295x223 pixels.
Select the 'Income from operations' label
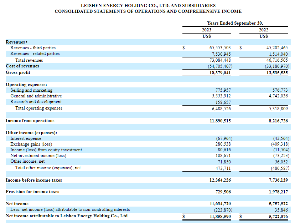point(30,121)
